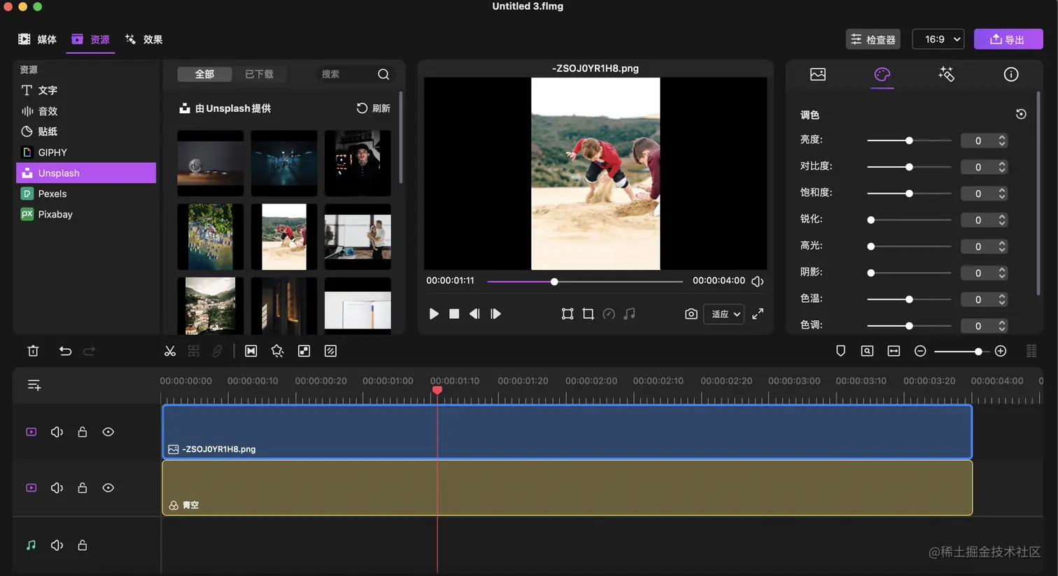Toggle the preview volume speaker icon

[757, 281]
